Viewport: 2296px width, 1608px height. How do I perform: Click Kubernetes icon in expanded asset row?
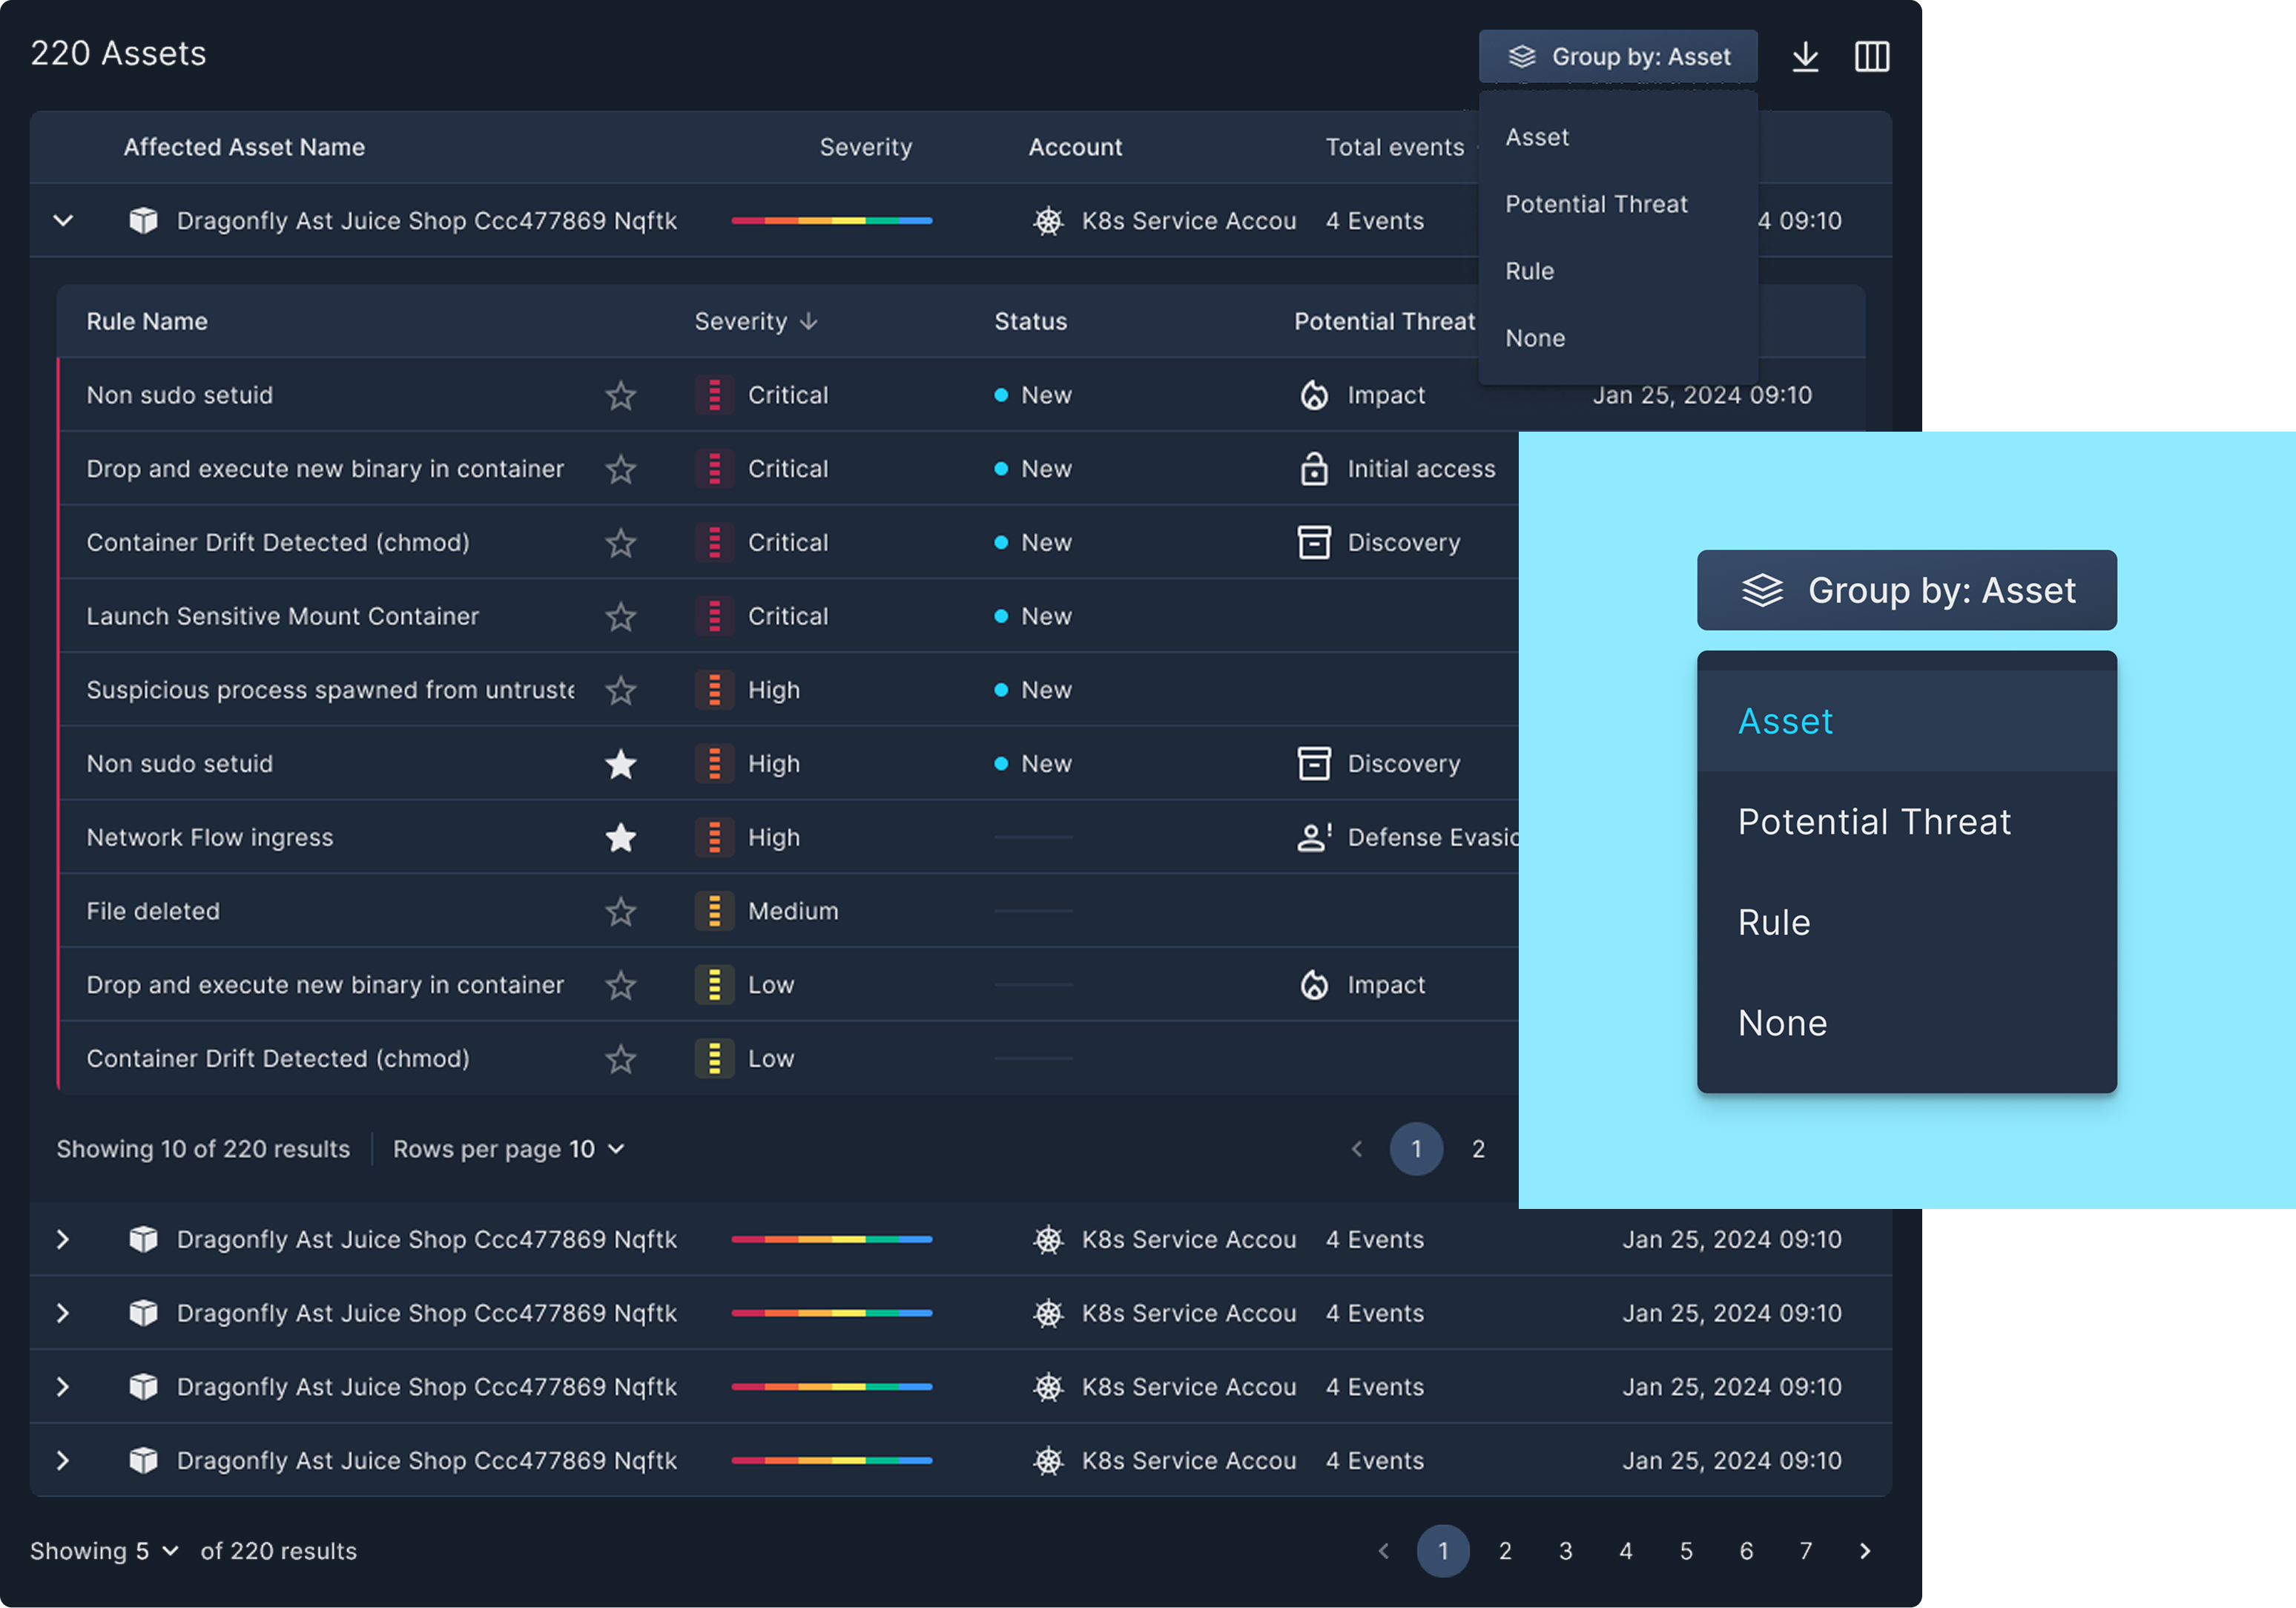pos(1048,220)
